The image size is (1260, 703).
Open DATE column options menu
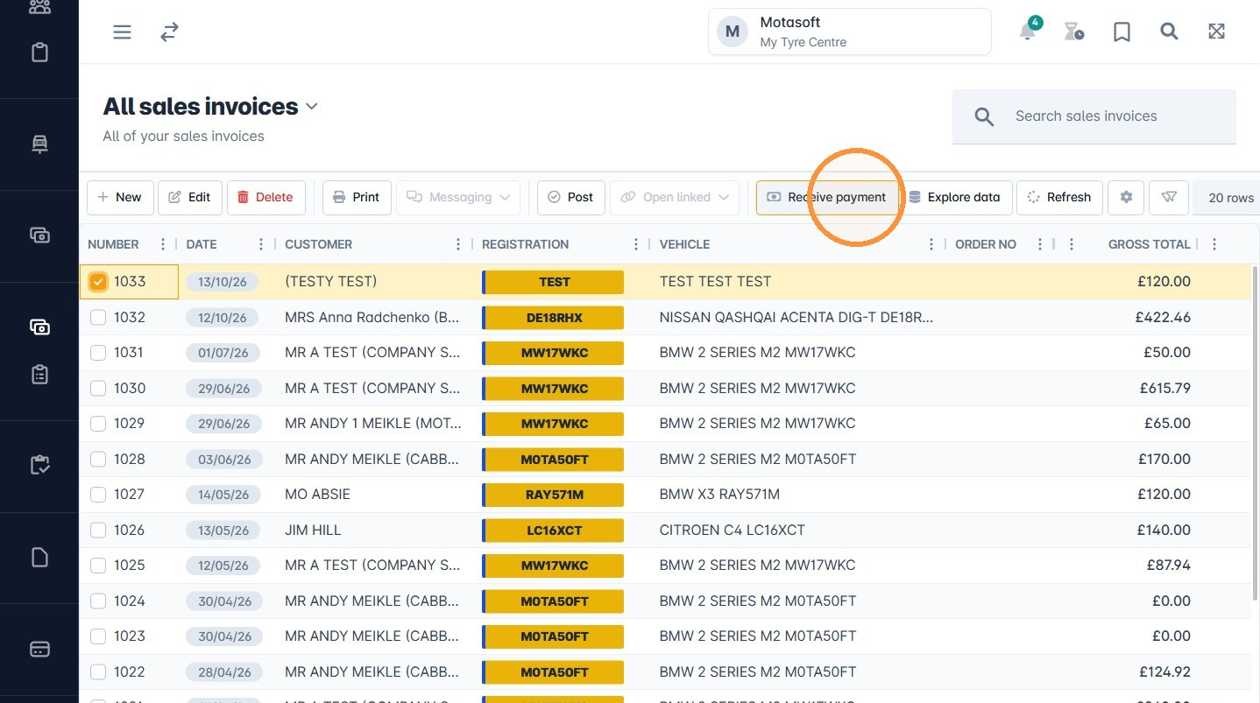tap(261, 244)
